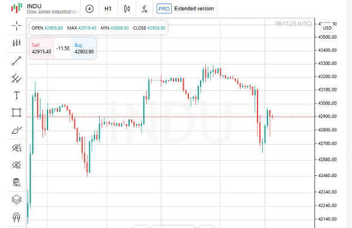Click the Buy button at 42903.90
352x228 pixels.
click(84, 48)
